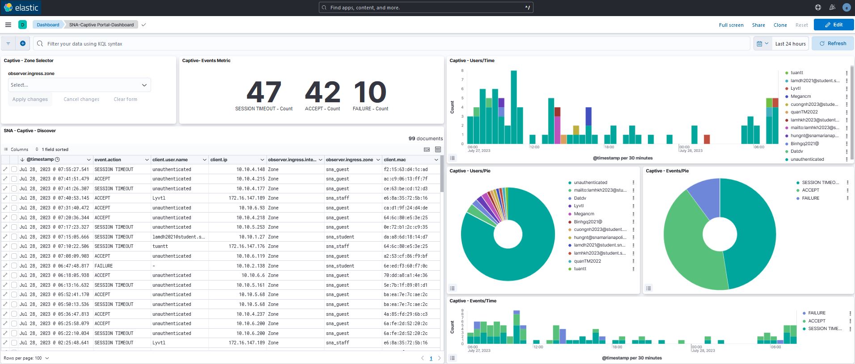Tick the checkbox for 06:47:48.817 FAILURE row

tap(14, 266)
